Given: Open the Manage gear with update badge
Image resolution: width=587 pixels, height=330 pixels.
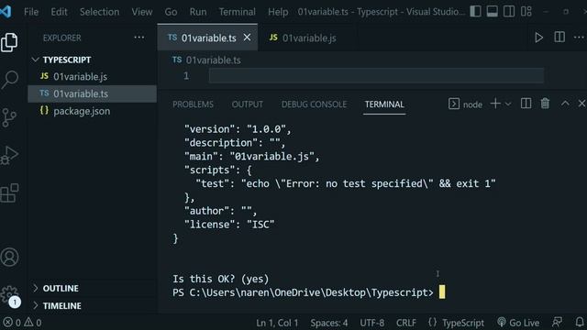Looking at the screenshot, I should click(9, 295).
